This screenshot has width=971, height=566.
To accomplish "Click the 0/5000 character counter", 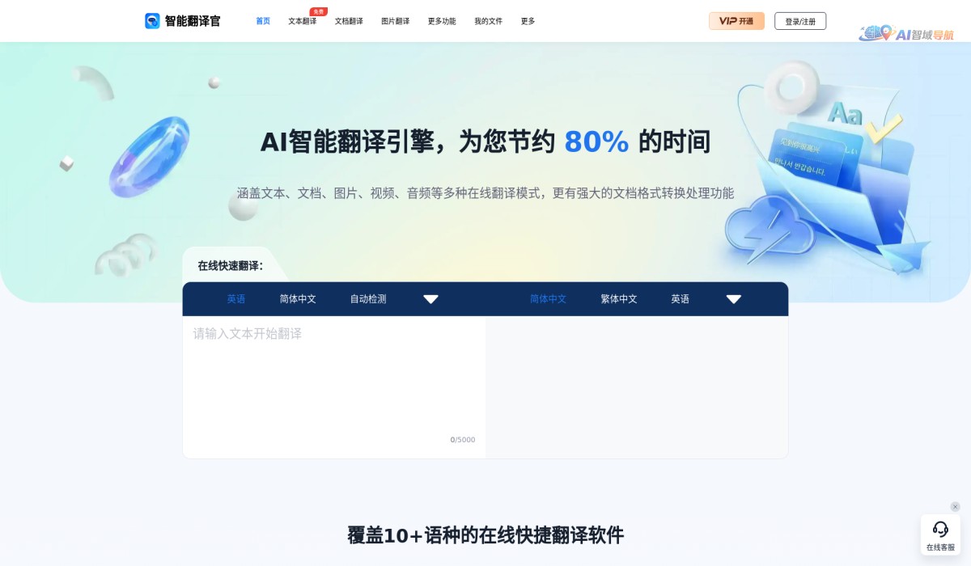I will (x=462, y=439).
